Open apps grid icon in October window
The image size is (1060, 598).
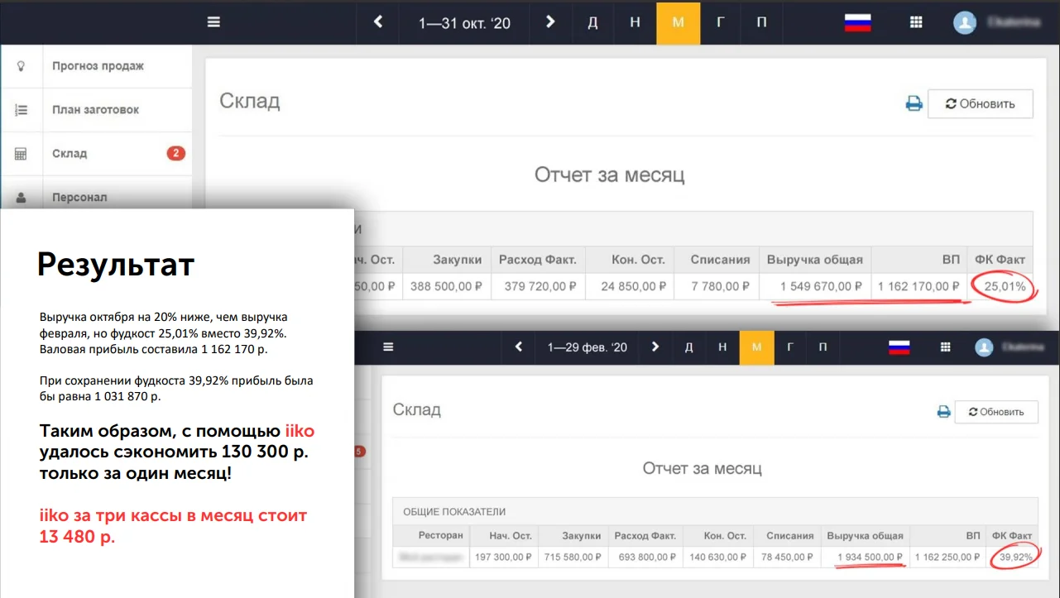[916, 22]
